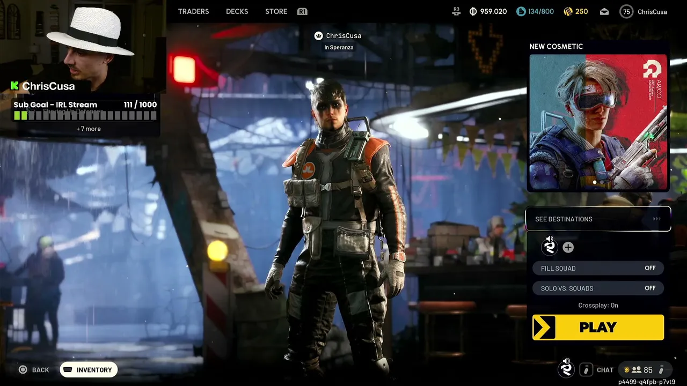Click the 134/800 token balance
This screenshot has height=386, width=687.
[541, 11]
